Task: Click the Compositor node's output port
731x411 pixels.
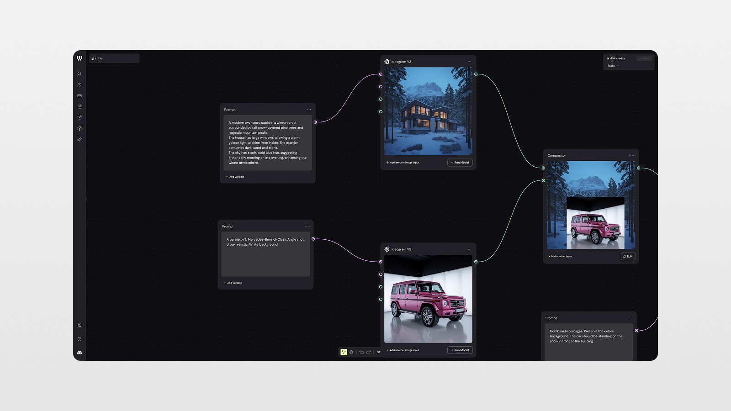Action: (x=639, y=168)
